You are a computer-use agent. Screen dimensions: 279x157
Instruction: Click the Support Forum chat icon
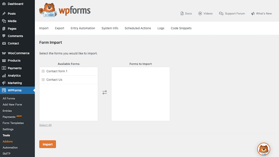[221, 13]
